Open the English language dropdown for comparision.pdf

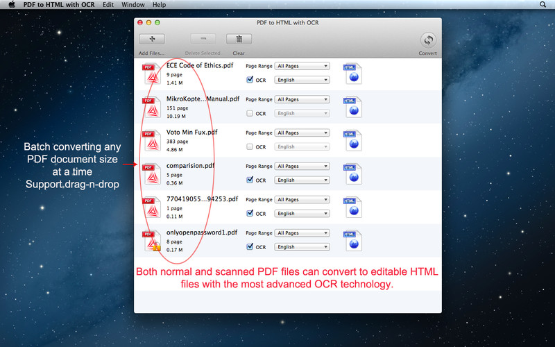[x=302, y=180]
